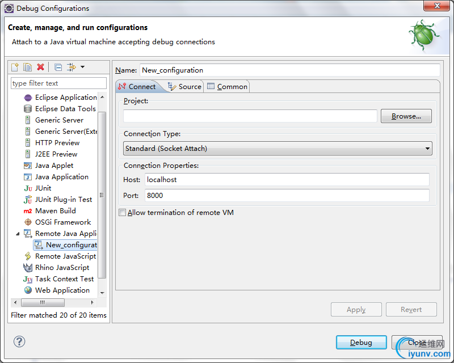The width and height of the screenshot is (454, 363).
Task: Click the New launch configuration icon
Action: point(15,67)
